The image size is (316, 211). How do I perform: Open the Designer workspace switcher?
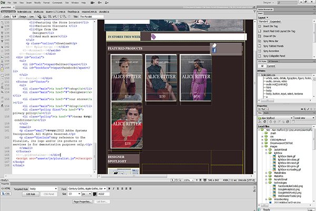pos(269,3)
